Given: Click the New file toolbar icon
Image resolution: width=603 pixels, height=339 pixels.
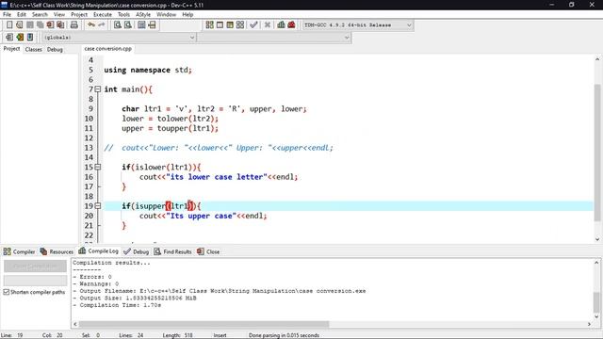Looking at the screenshot, I should point(9,25).
